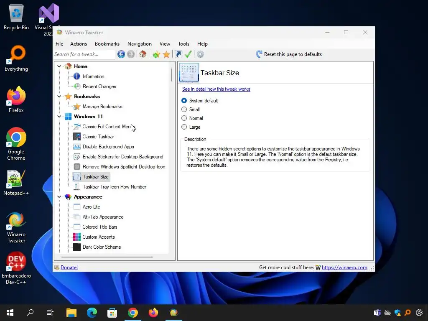Go to Home page via house toolbar icon
This screenshot has height=321, width=428.
click(x=143, y=54)
